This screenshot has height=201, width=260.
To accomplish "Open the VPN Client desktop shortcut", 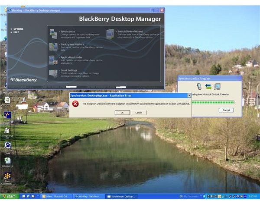I will 7,145.
